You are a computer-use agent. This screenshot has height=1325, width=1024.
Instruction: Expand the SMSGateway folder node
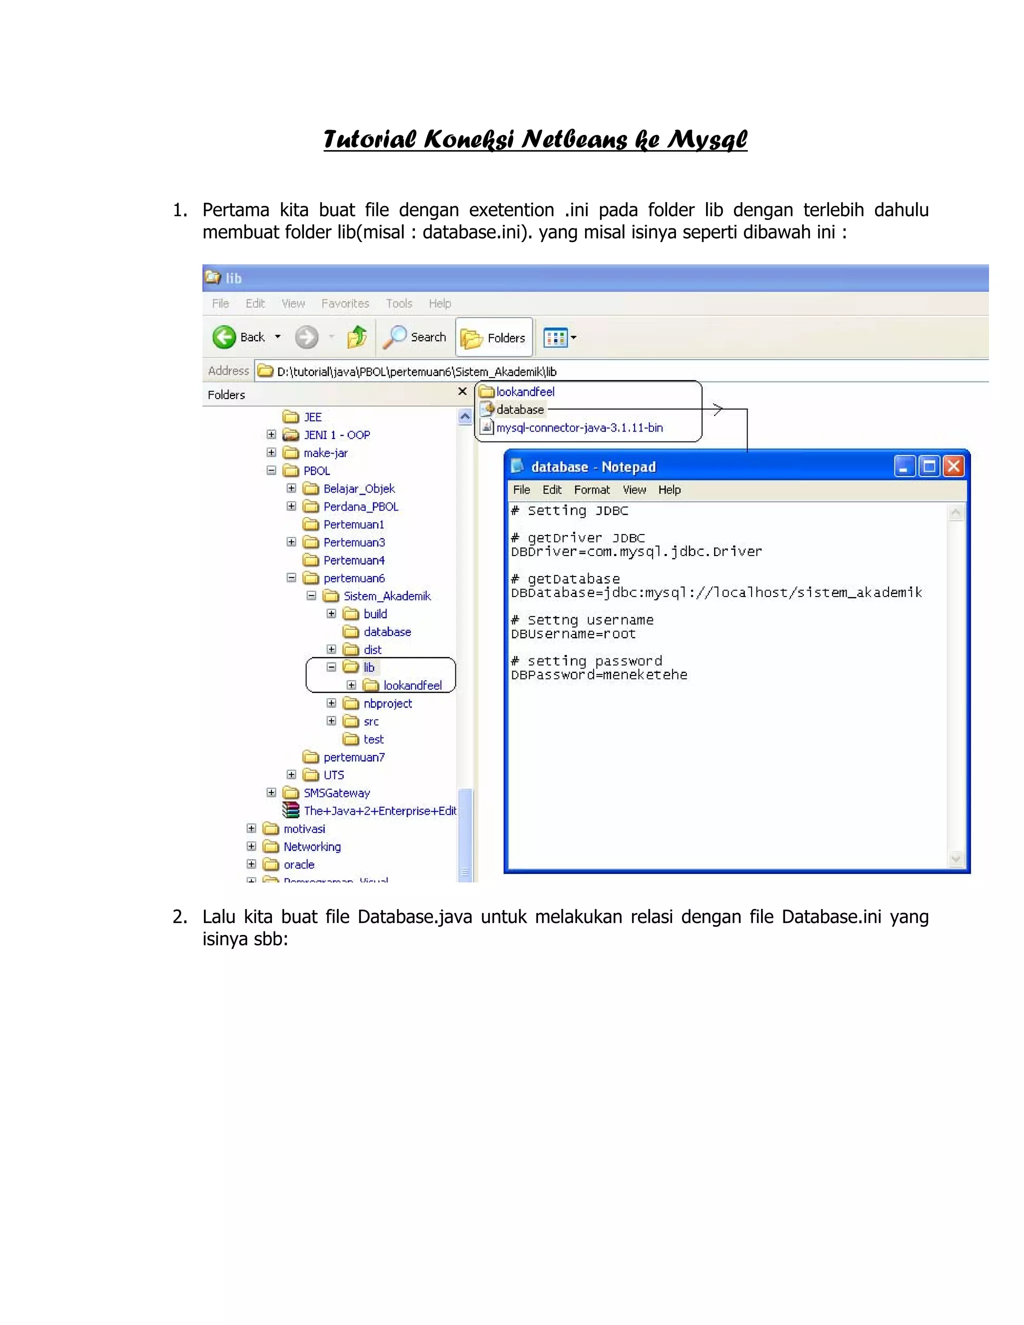(271, 792)
